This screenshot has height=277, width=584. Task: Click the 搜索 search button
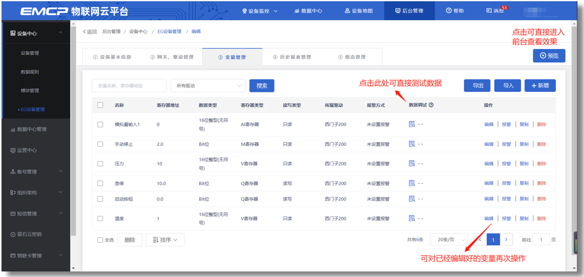pos(262,86)
